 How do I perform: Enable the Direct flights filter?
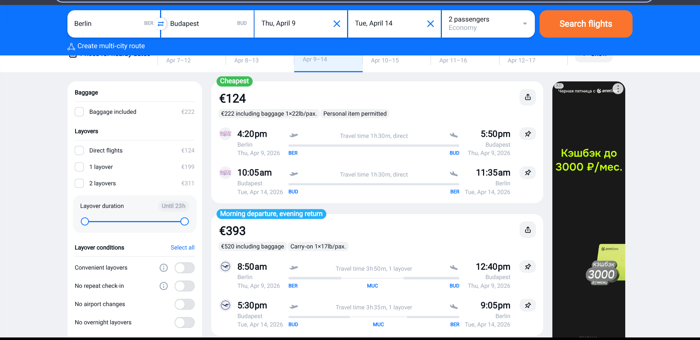pyautogui.click(x=79, y=151)
